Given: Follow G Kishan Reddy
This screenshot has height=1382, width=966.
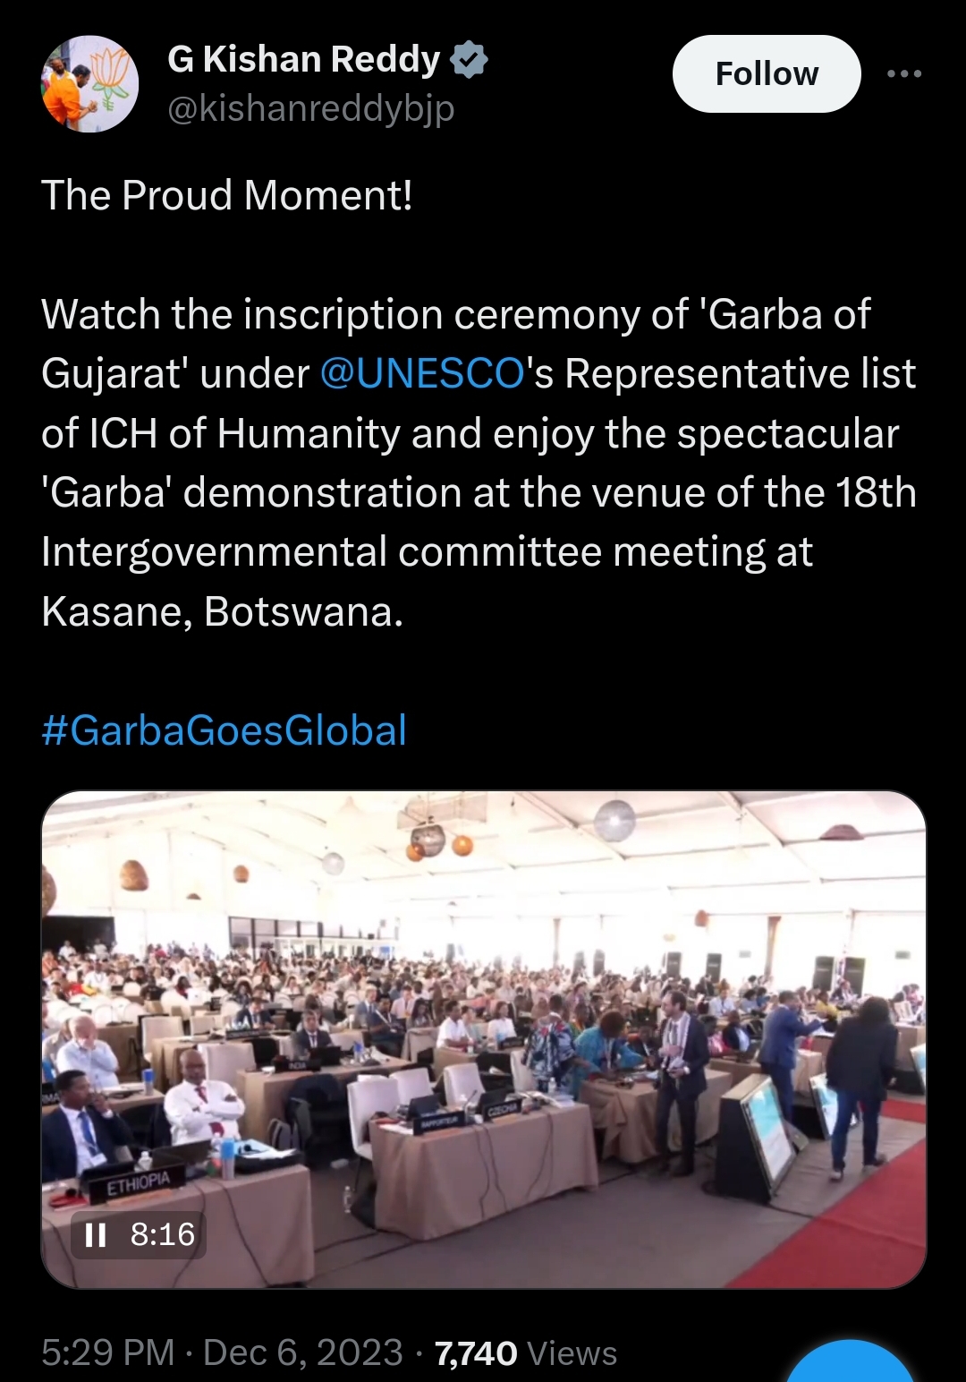Looking at the screenshot, I should (767, 73).
